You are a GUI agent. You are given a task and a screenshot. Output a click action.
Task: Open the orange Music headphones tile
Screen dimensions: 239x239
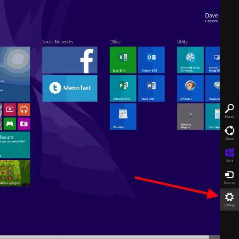[24, 109]
